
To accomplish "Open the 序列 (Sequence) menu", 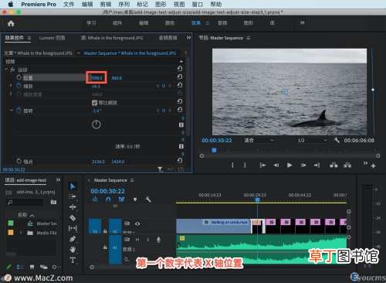I will click(x=124, y=4).
